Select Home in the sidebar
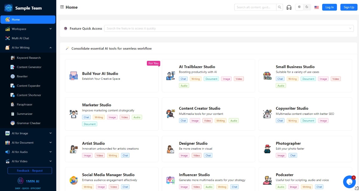The height and width of the screenshot is (191, 359). click(28, 19)
